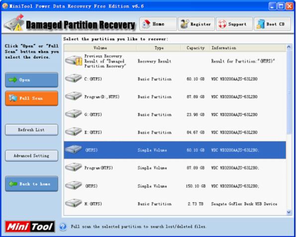Click the green back arrow icon

13,184
